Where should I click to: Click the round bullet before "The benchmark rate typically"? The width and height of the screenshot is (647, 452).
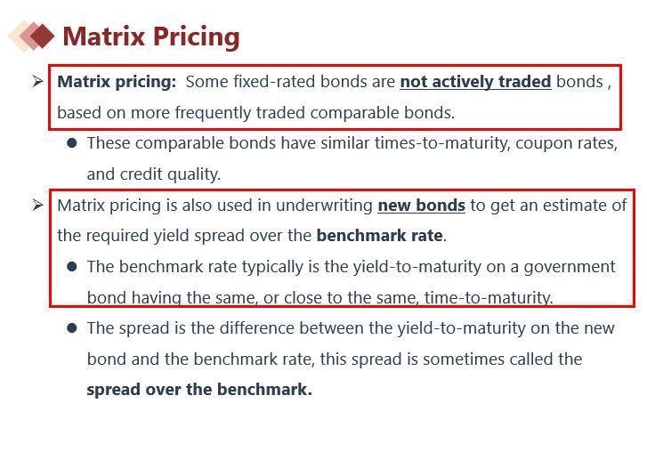pos(71,267)
